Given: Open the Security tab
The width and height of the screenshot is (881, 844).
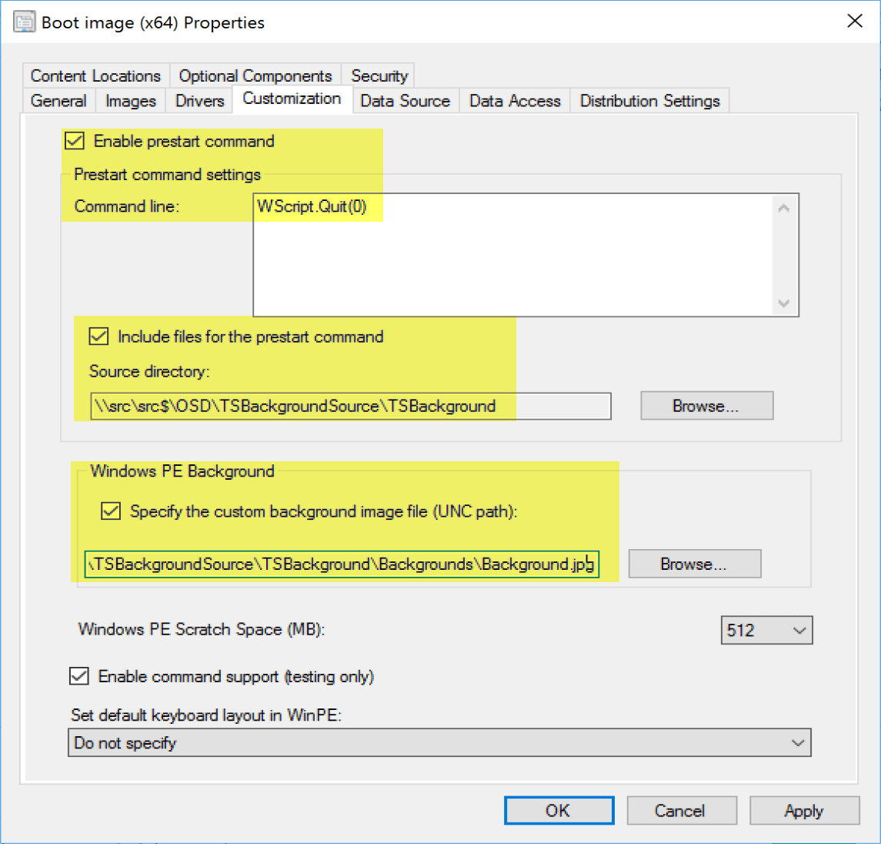Looking at the screenshot, I should click(x=379, y=75).
